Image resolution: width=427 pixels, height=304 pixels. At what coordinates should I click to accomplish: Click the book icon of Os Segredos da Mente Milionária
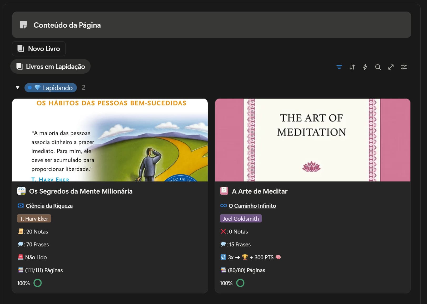click(x=21, y=191)
